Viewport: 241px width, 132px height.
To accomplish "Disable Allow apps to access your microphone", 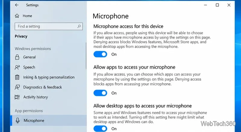I will pyautogui.click(x=100, y=93).
